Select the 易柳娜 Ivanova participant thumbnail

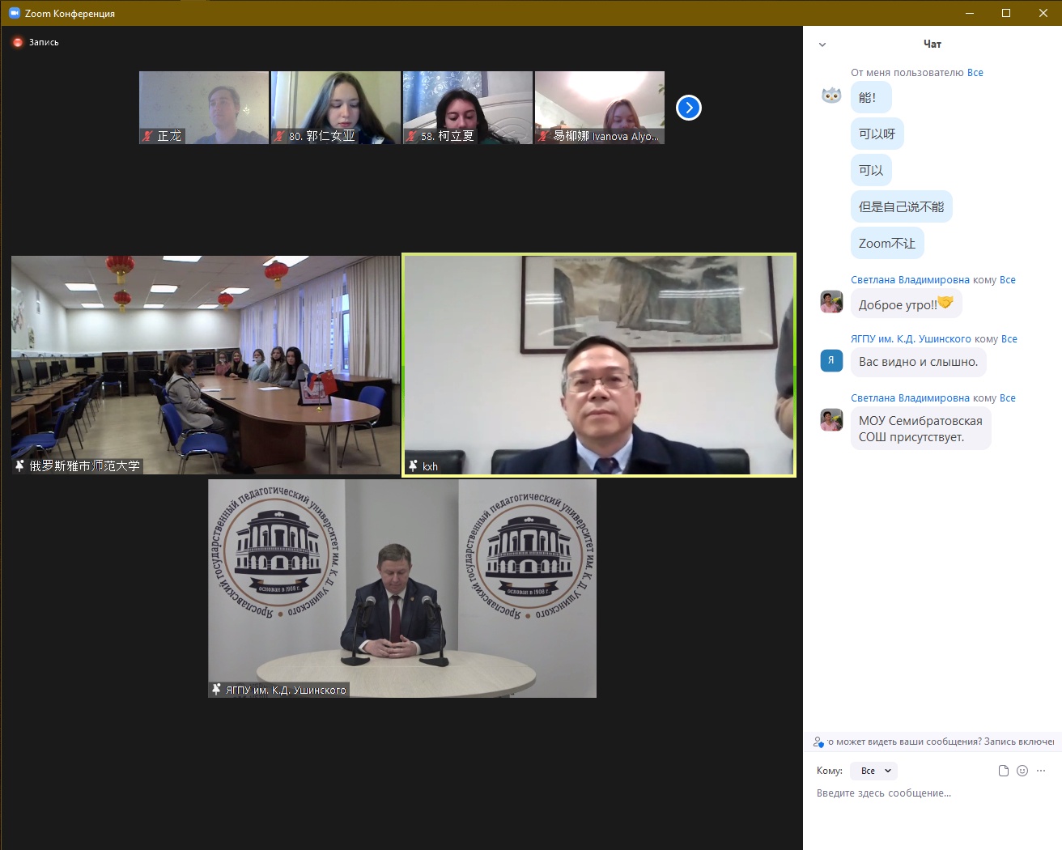(x=600, y=107)
